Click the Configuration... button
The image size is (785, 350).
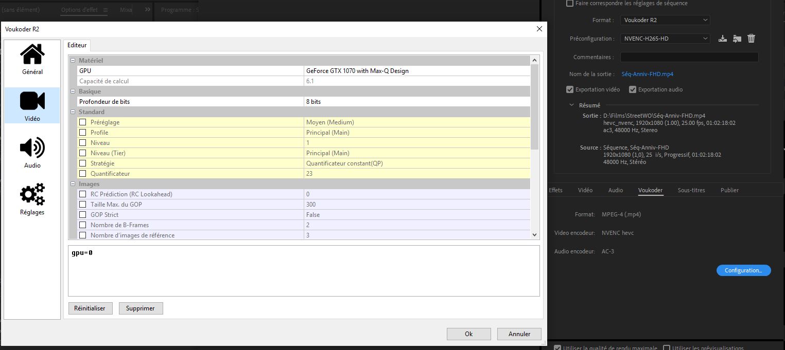[743, 270]
